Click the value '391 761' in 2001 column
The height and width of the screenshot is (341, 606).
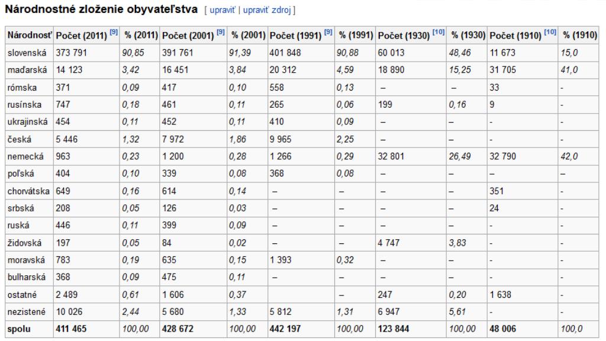coord(178,53)
